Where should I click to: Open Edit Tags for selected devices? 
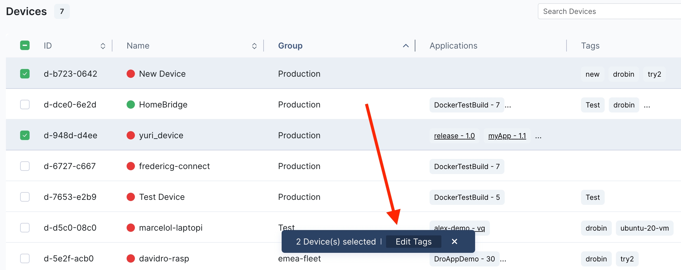tap(413, 242)
